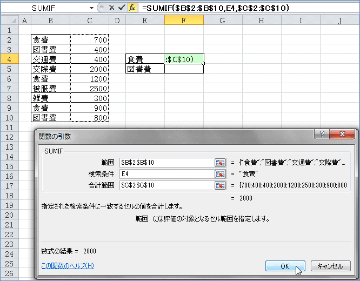Click cell C10 with value 800
This screenshot has height=281, width=360.
coord(90,117)
